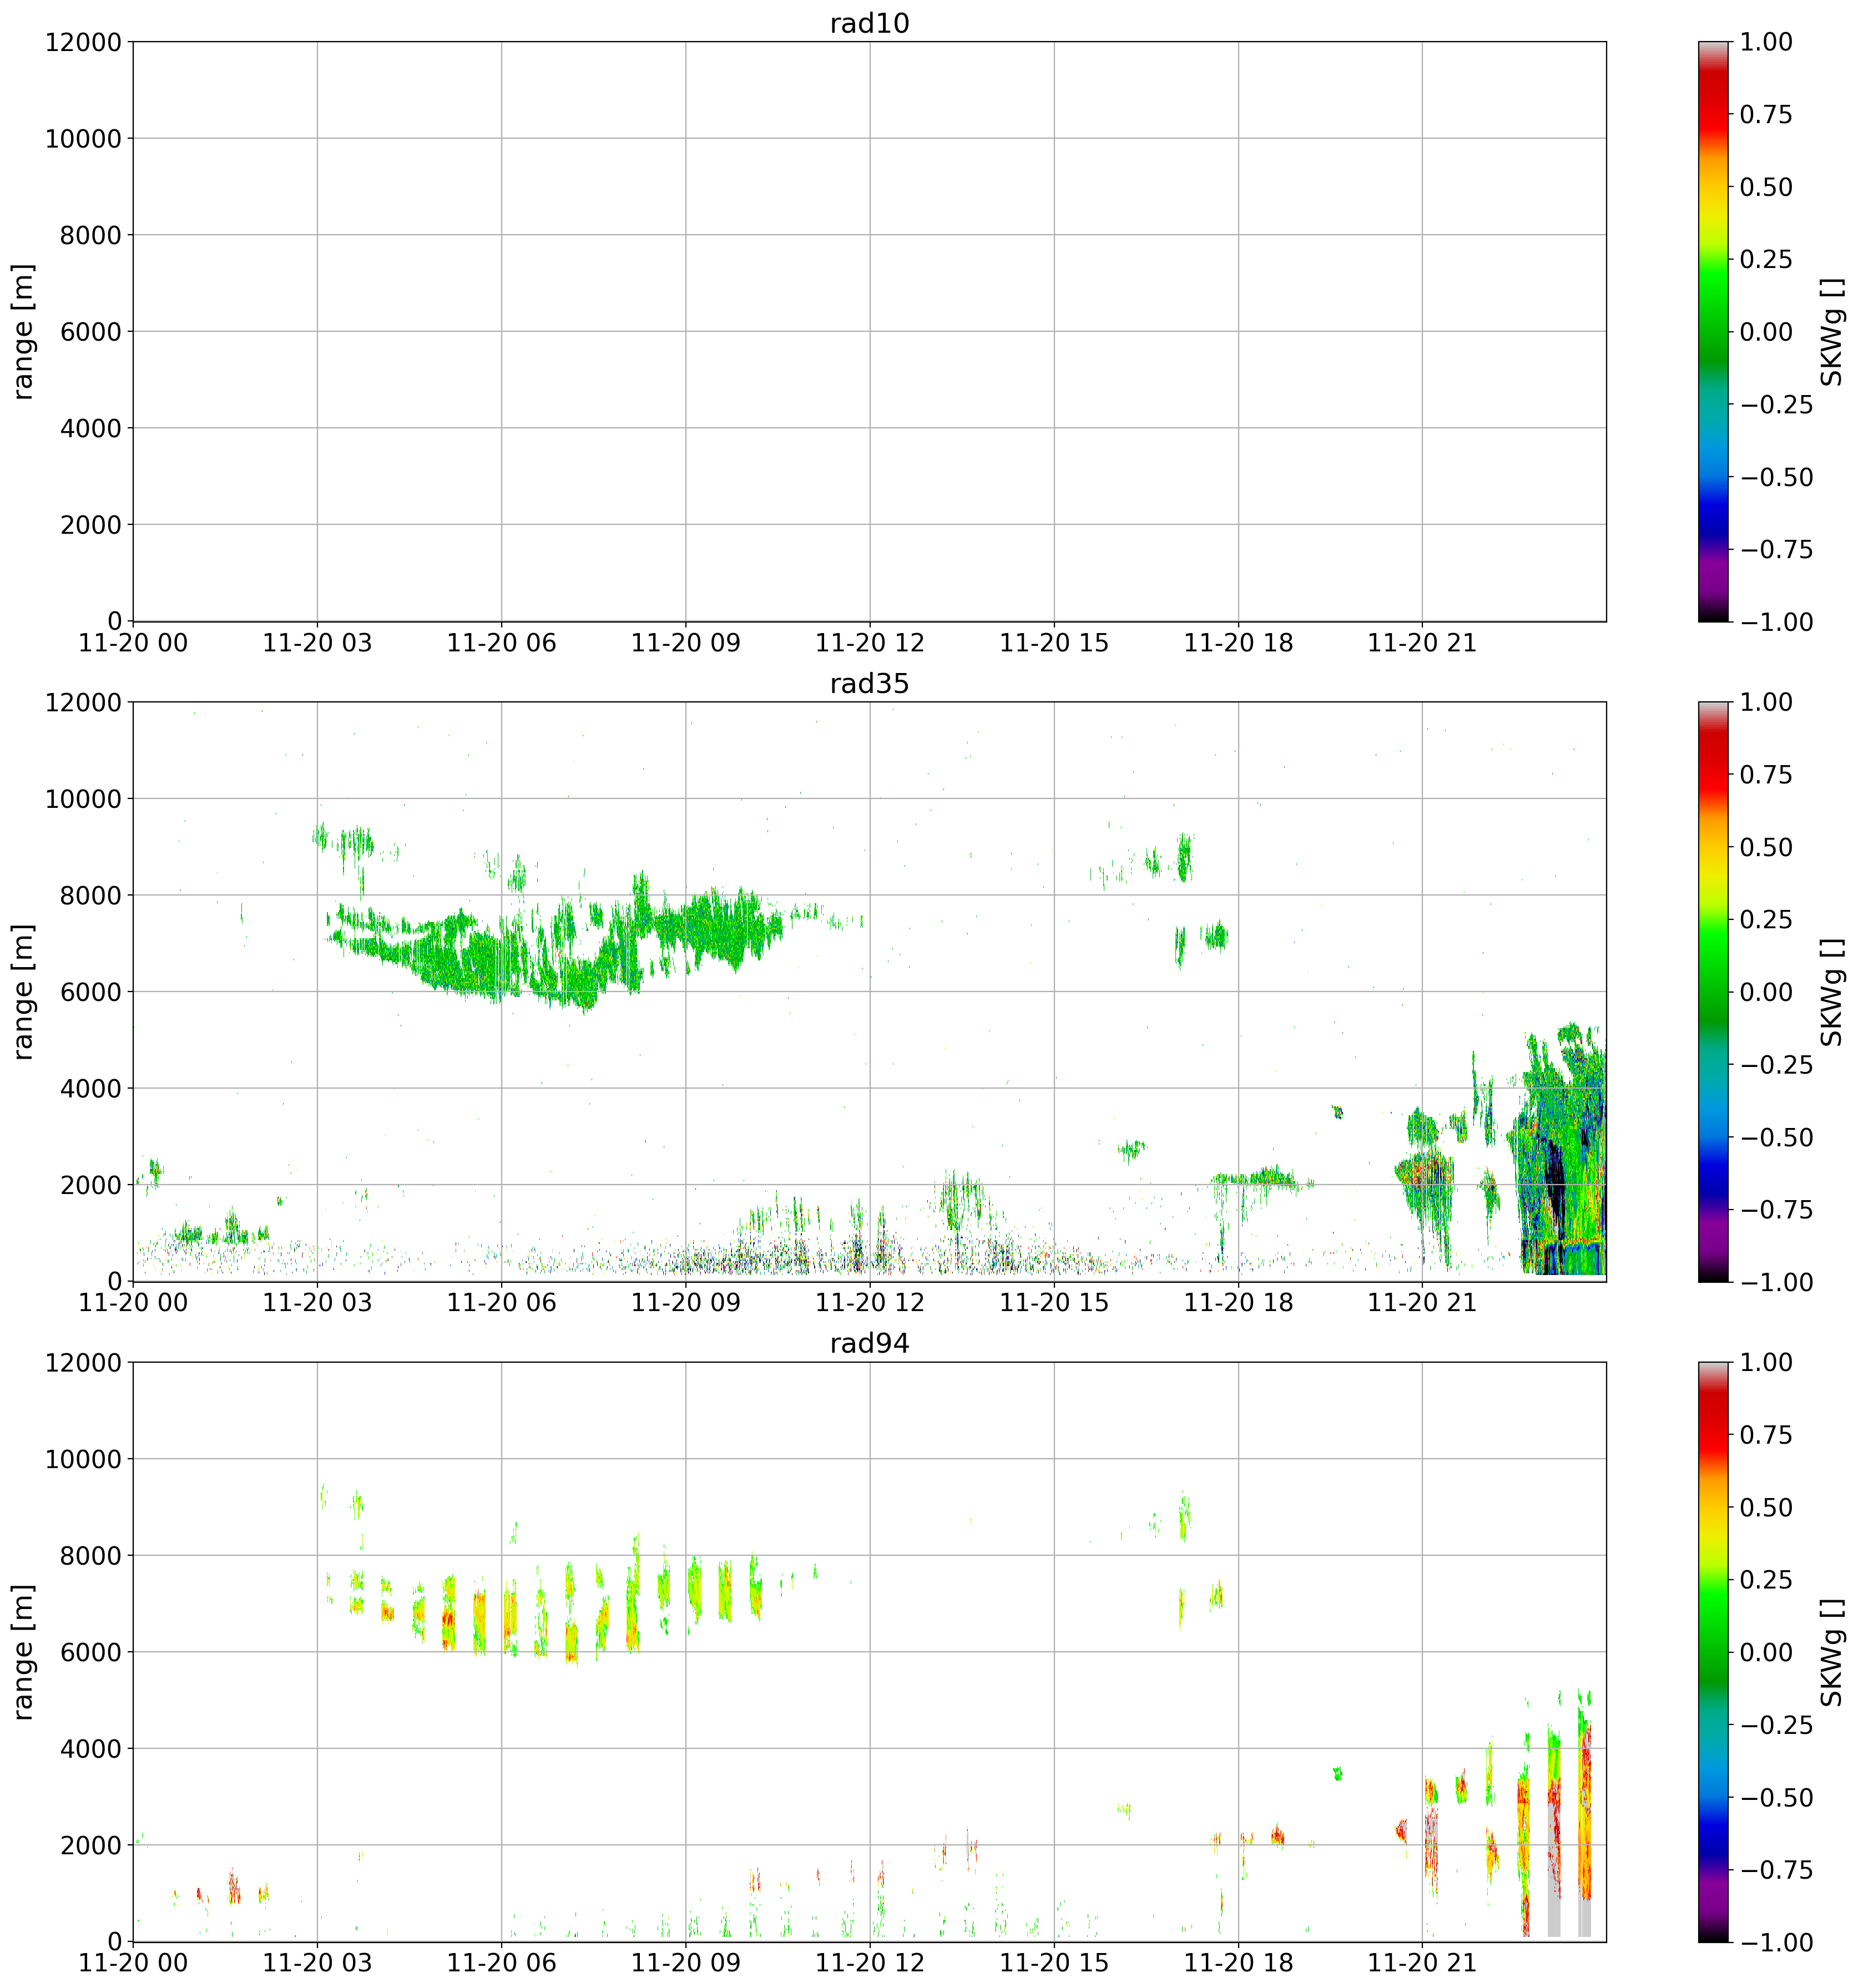Click the rad10 '11-20 12' x-axis tick
The height and width of the screenshot is (1988, 1858).
pyautogui.click(x=869, y=643)
